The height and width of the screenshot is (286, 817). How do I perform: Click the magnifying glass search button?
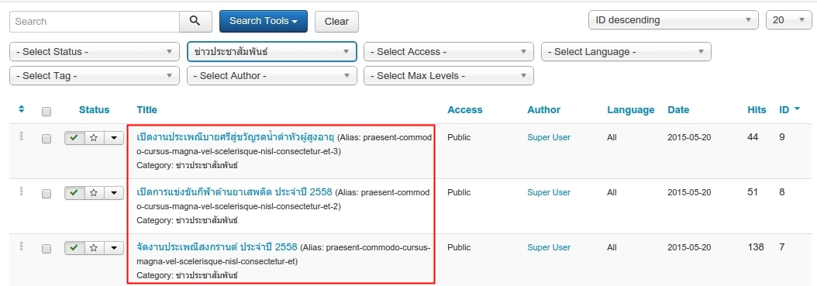click(x=195, y=22)
